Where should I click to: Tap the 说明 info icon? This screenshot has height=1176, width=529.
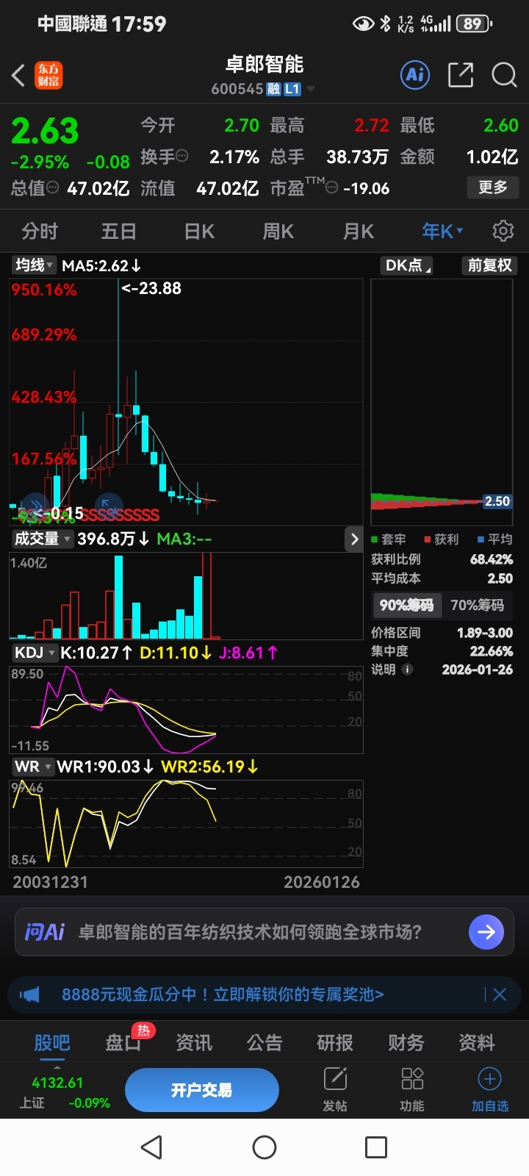pyautogui.click(x=408, y=670)
